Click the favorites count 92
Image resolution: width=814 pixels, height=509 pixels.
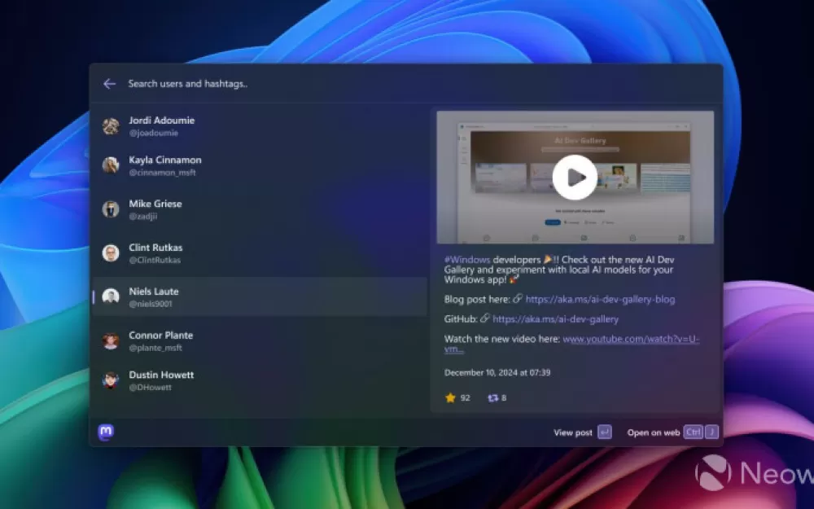(465, 398)
